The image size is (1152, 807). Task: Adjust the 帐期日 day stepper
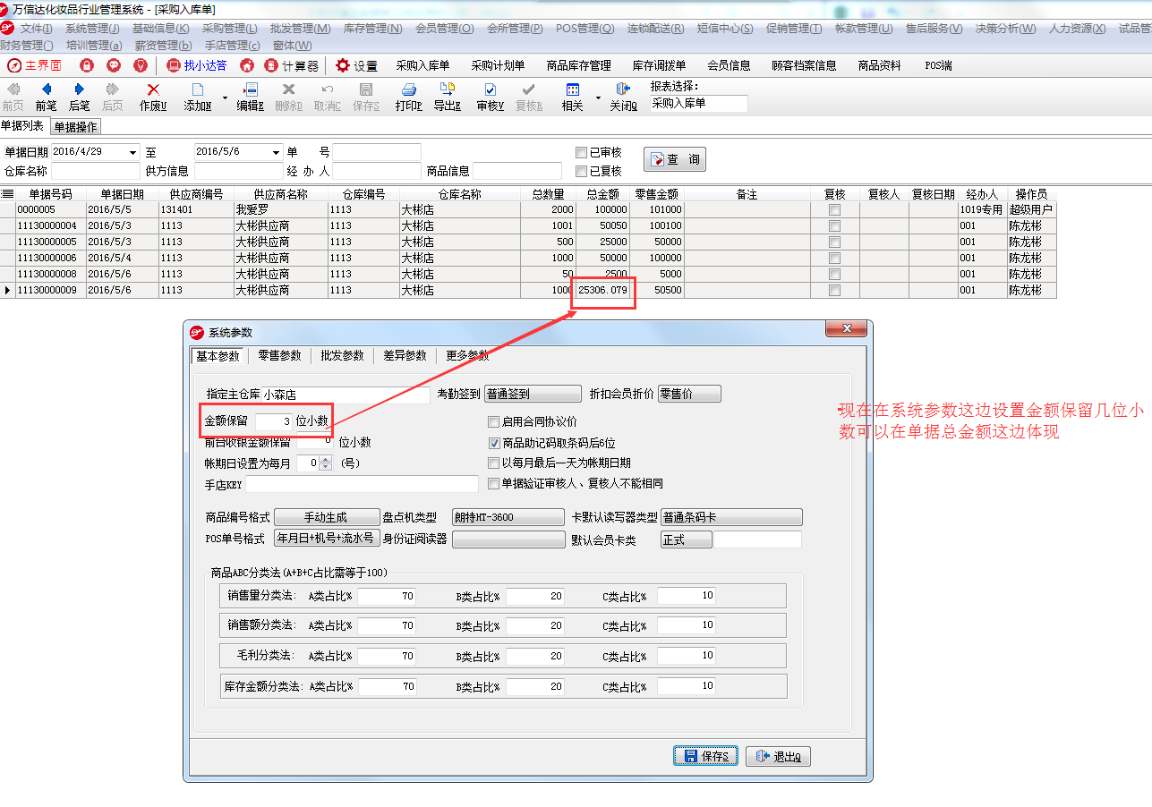pos(326,463)
